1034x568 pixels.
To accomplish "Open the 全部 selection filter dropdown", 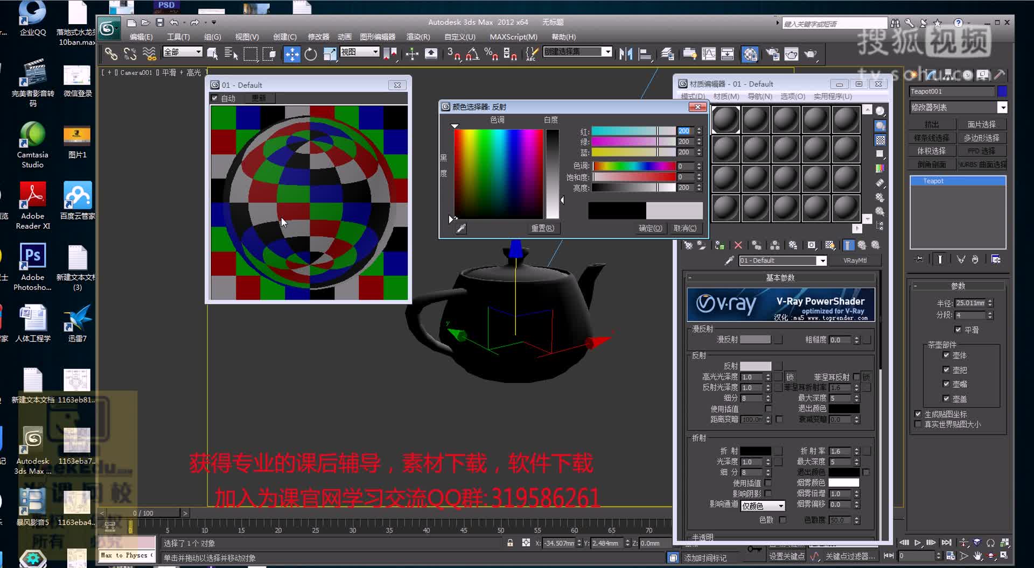I will click(x=183, y=52).
